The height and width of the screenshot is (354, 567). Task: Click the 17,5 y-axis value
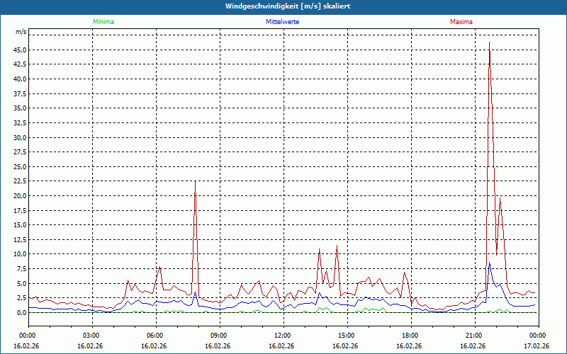pos(20,210)
